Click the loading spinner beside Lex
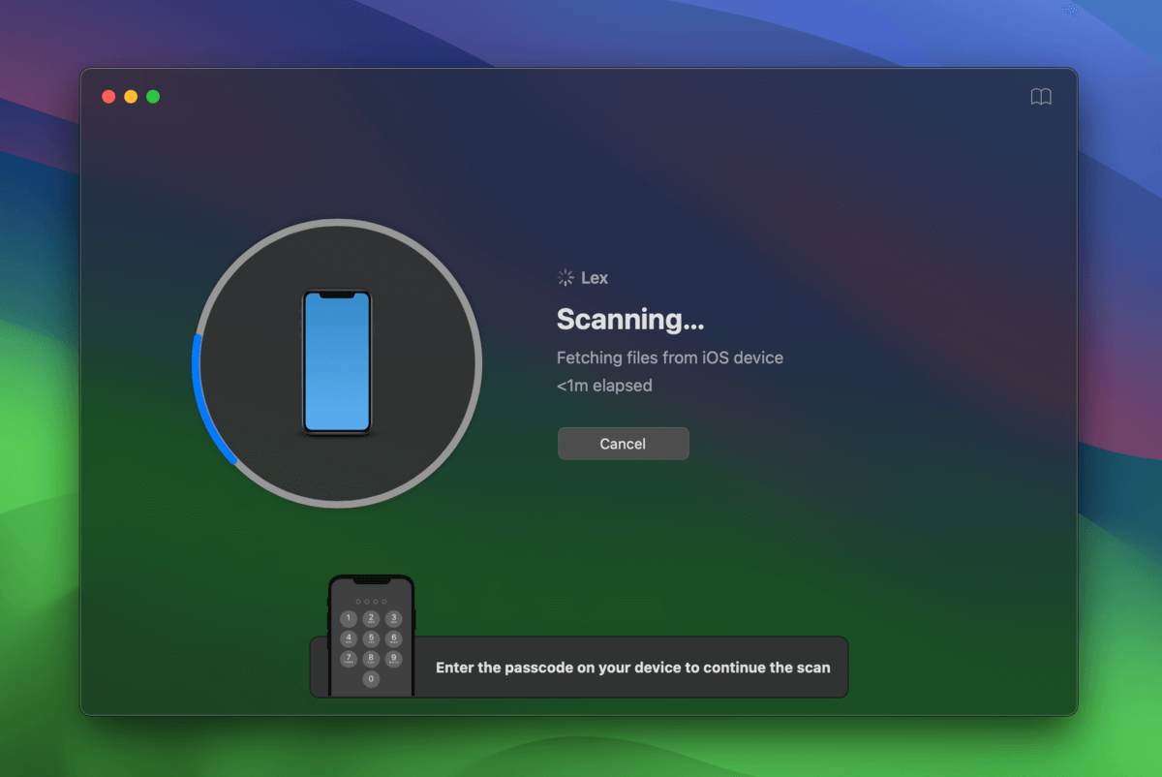 pyautogui.click(x=566, y=278)
